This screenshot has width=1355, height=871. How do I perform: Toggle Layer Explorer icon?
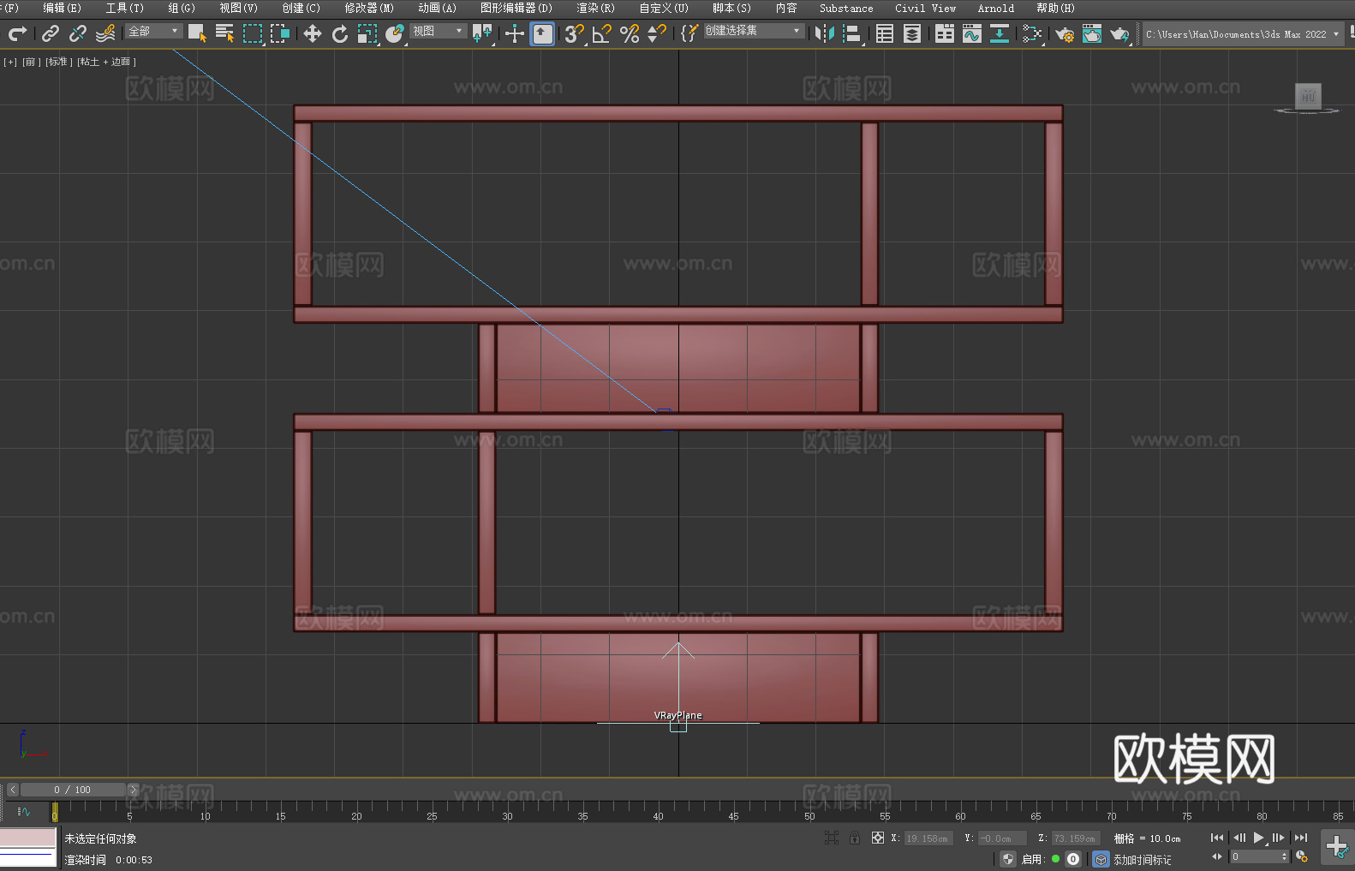coord(912,33)
